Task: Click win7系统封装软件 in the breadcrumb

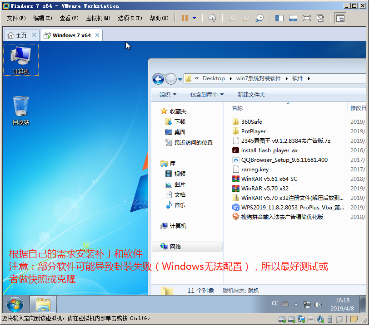Action: [x=259, y=78]
